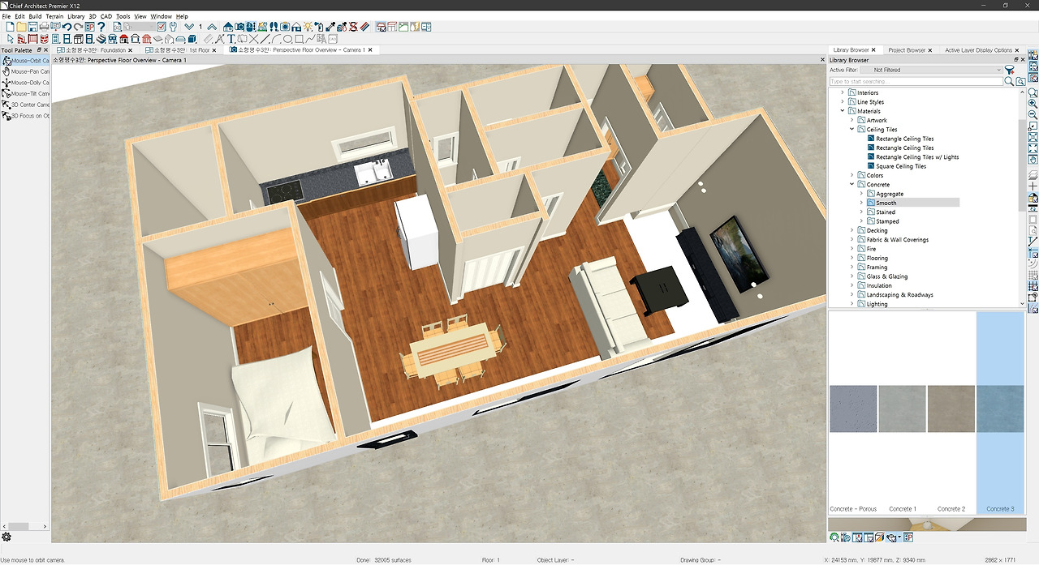Viewport: 1039px width, 565px height.
Task: Collapse the Materials folder
Action: pyautogui.click(x=843, y=111)
